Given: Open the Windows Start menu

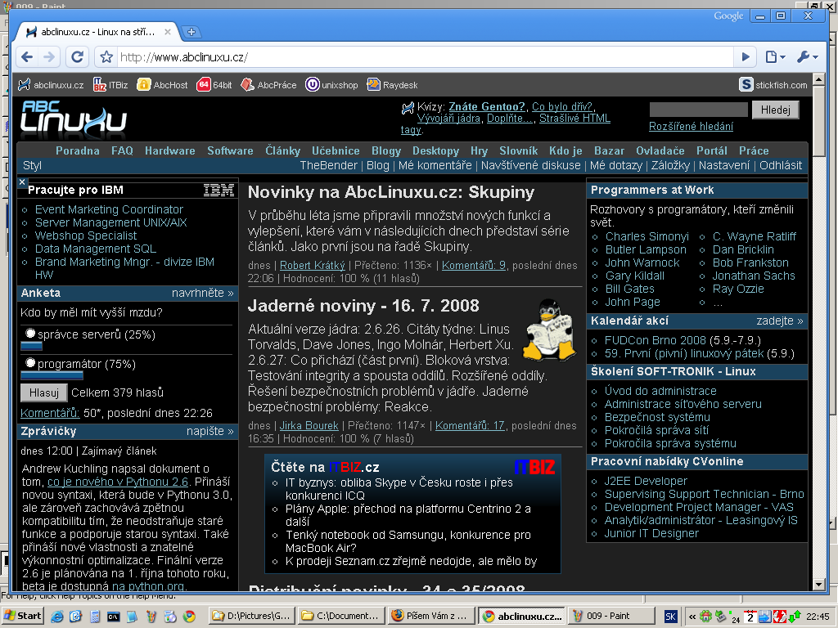Looking at the screenshot, I should 22,617.
